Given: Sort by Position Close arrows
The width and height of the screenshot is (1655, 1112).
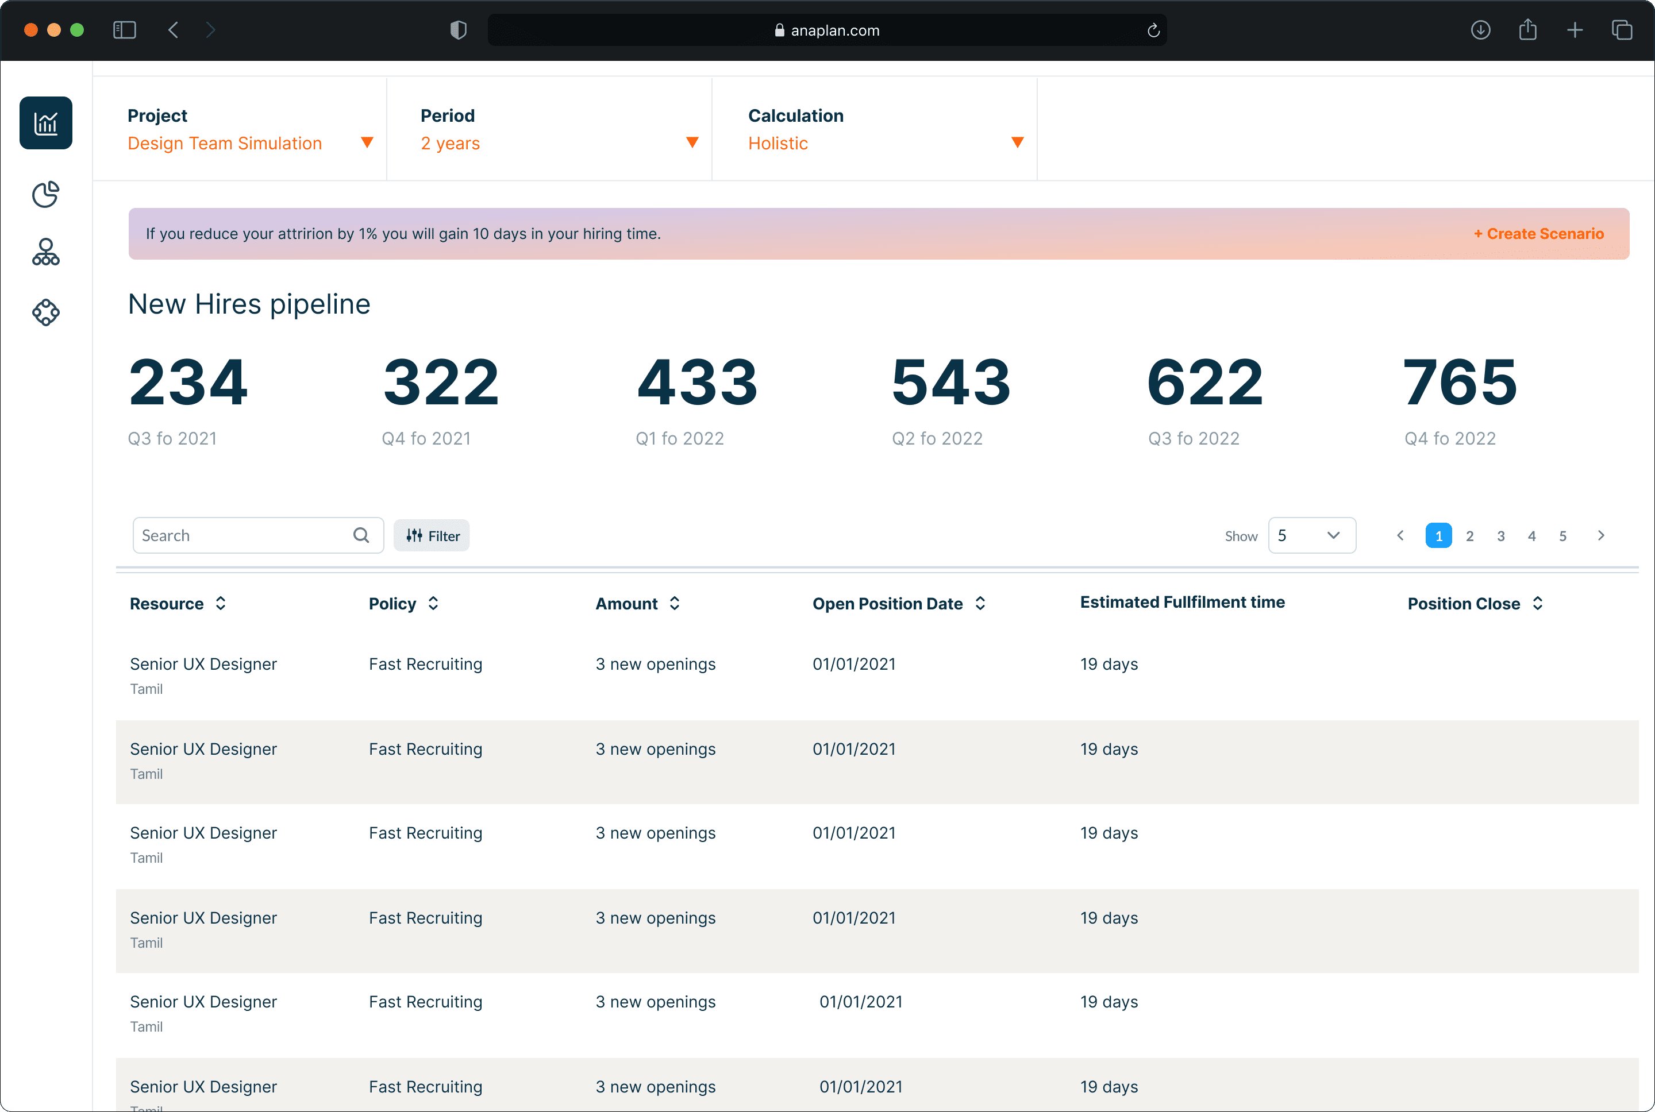Looking at the screenshot, I should pyautogui.click(x=1537, y=604).
